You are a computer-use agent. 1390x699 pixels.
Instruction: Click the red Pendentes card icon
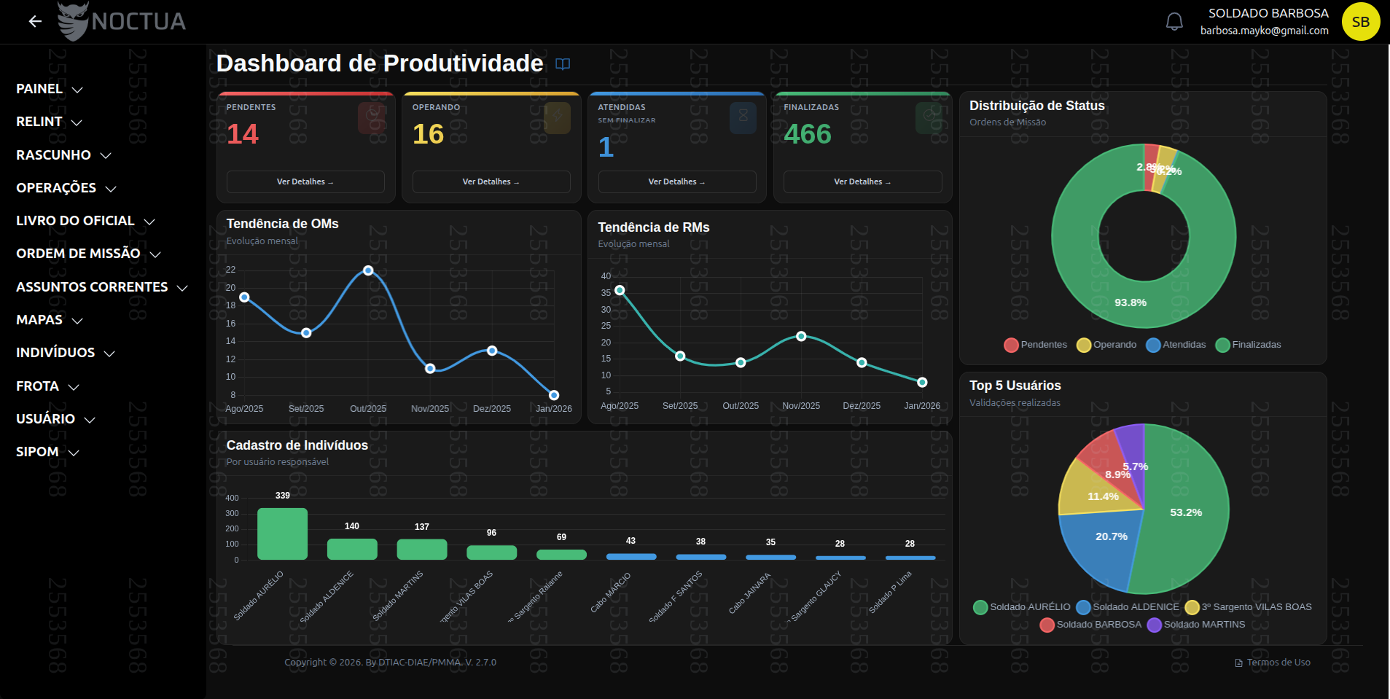pyautogui.click(x=372, y=117)
